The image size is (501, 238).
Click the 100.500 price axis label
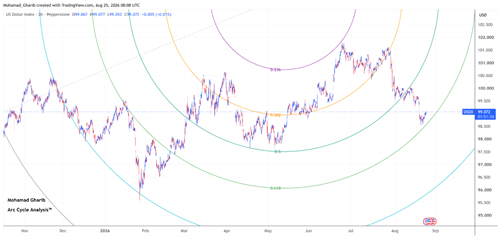pos(485,75)
